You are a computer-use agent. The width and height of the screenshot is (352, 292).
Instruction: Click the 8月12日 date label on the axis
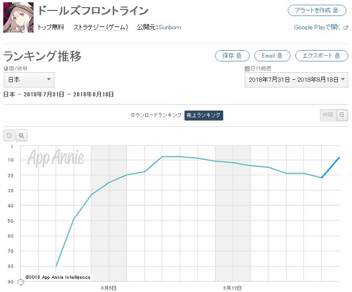[x=233, y=288]
